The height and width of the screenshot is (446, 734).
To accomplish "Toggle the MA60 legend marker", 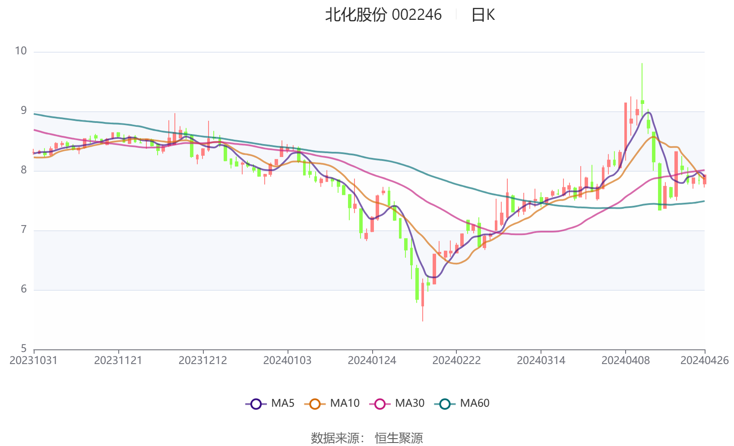I will [x=445, y=404].
